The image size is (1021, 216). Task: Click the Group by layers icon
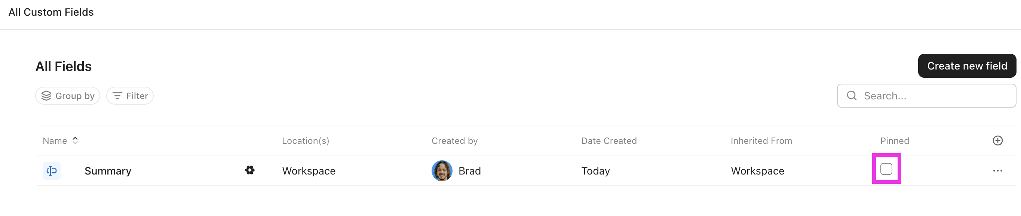click(x=47, y=96)
